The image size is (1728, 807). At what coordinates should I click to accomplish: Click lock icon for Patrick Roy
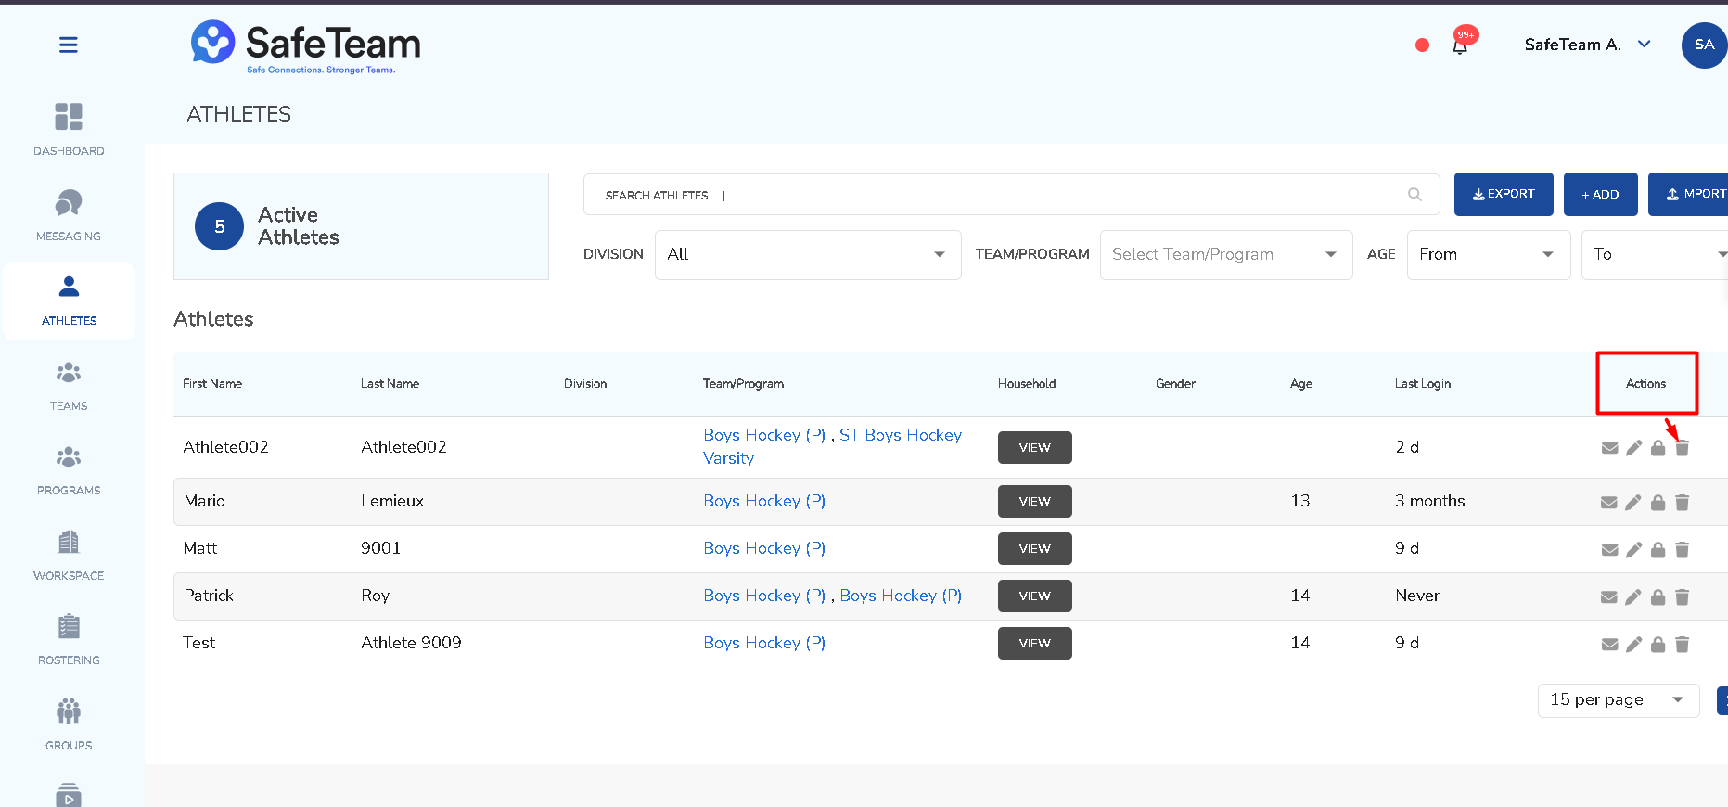point(1658,597)
